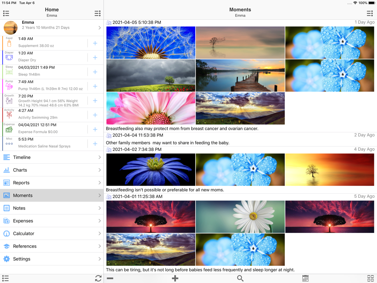
Task: Open the Reports menu item
Action: (52, 183)
